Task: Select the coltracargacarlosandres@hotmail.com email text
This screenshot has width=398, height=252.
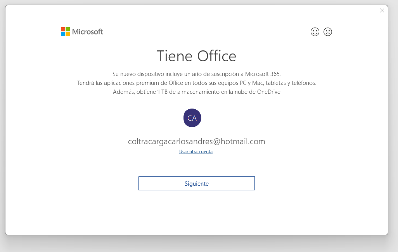Action: coord(196,142)
